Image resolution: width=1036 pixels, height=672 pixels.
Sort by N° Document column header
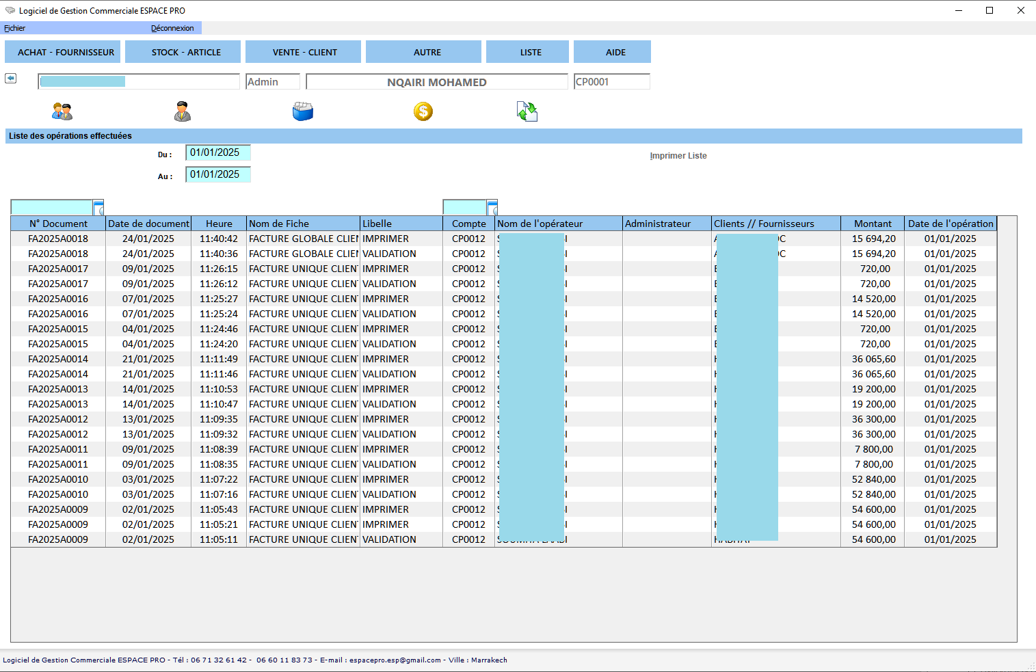tap(58, 224)
